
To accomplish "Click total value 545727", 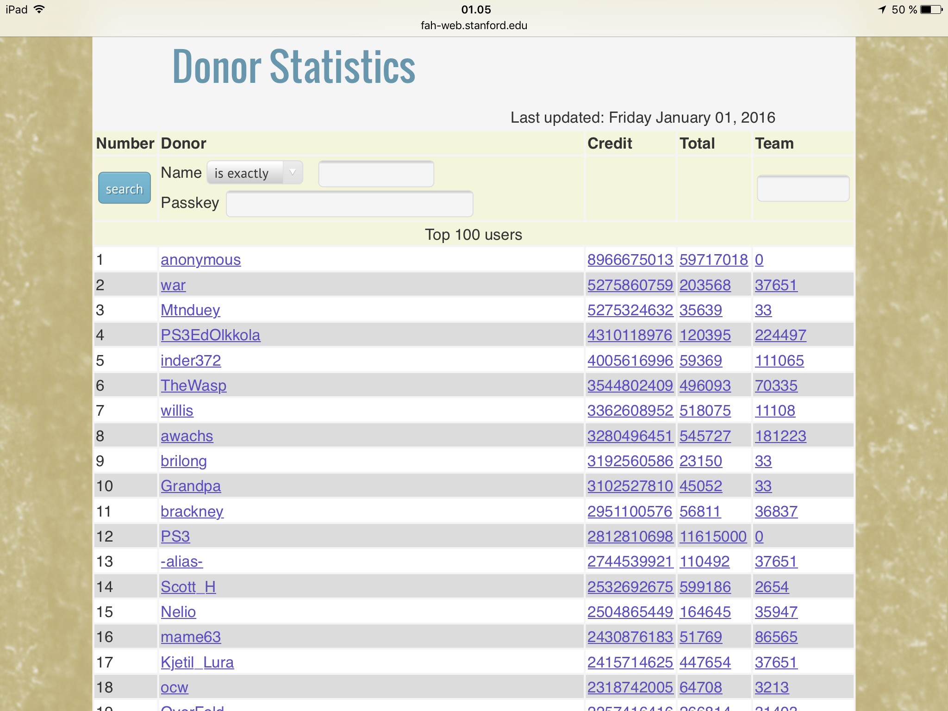I will pyautogui.click(x=705, y=436).
